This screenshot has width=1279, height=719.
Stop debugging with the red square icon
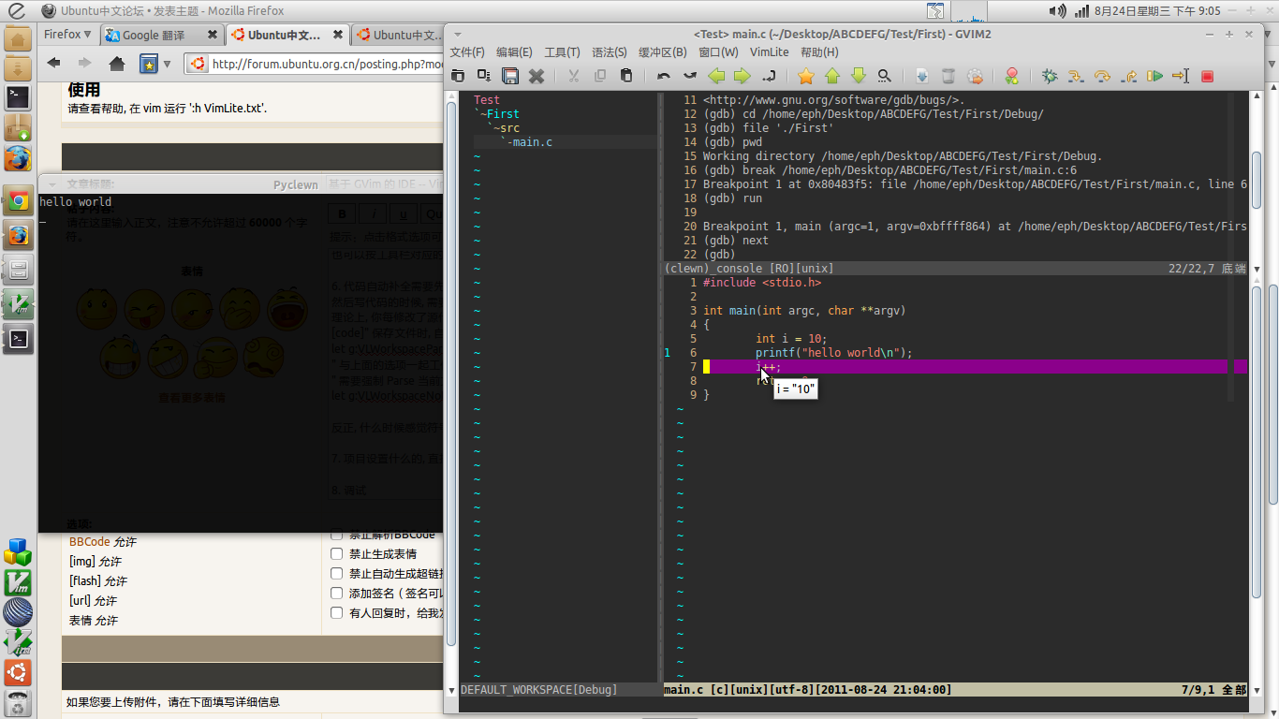tap(1207, 76)
